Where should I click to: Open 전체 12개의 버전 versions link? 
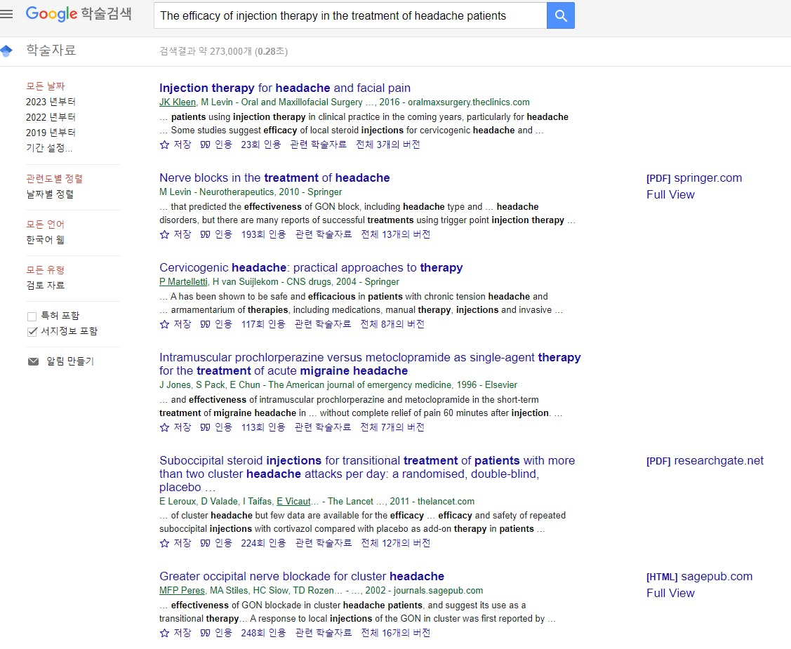[396, 543]
